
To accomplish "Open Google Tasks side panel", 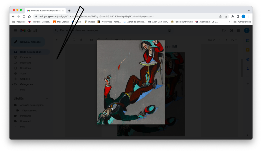I will pyautogui.click(x=248, y=59).
